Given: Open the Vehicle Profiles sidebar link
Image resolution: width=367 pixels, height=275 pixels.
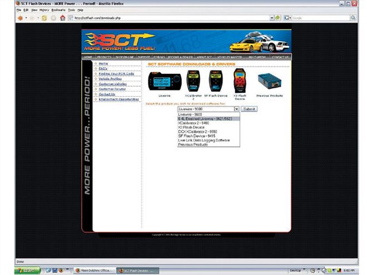Looking at the screenshot, I should pos(110,79).
